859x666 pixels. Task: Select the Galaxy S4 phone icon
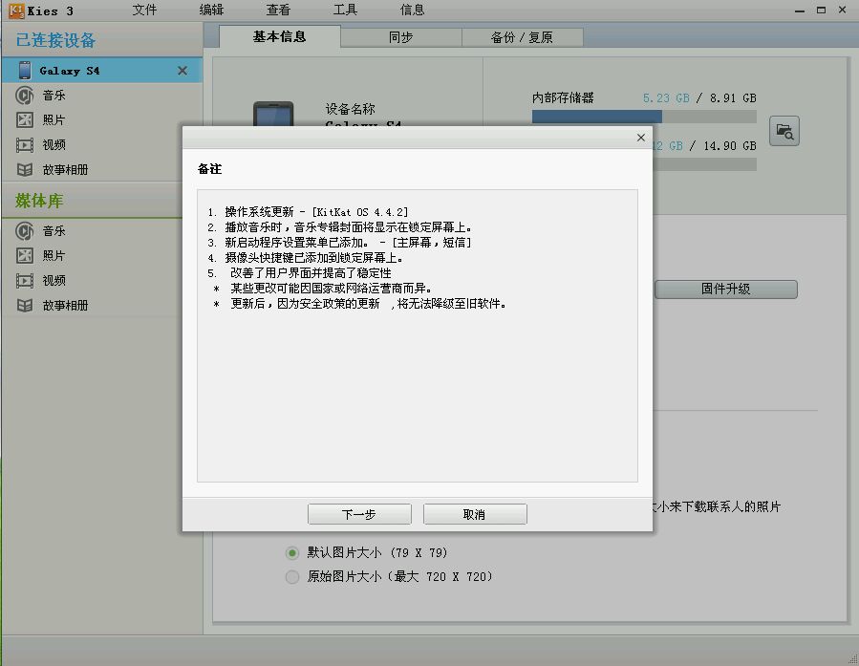click(25, 71)
